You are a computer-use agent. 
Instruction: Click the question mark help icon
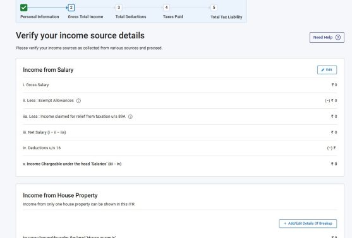[338, 37]
